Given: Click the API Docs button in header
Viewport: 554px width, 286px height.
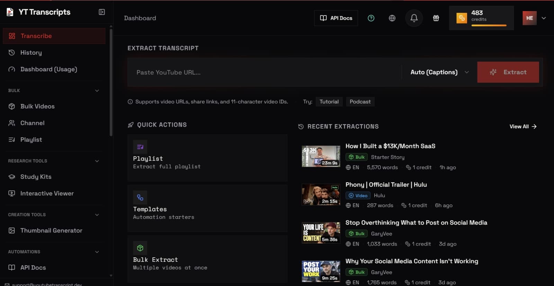Looking at the screenshot, I should point(336,18).
